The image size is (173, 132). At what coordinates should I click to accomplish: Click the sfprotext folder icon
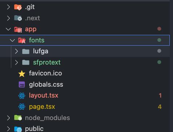(26, 62)
